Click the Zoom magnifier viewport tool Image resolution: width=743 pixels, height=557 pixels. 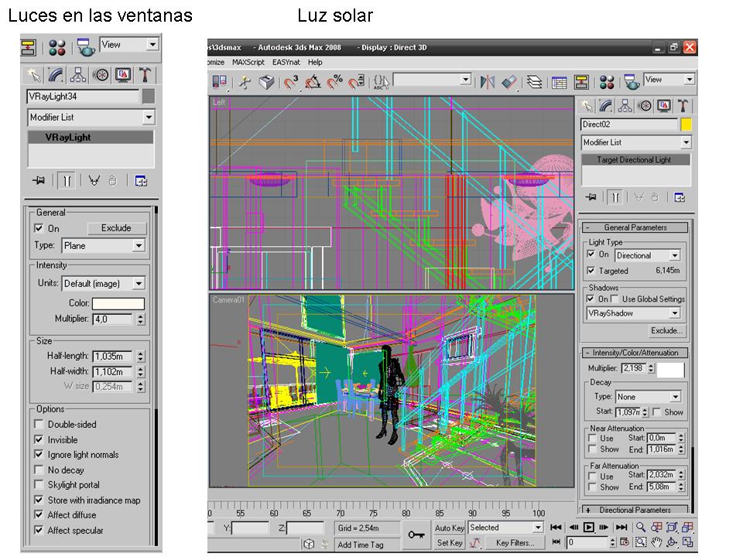(641, 527)
